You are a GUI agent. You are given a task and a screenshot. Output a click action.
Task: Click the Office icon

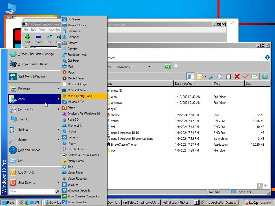tap(64, 108)
